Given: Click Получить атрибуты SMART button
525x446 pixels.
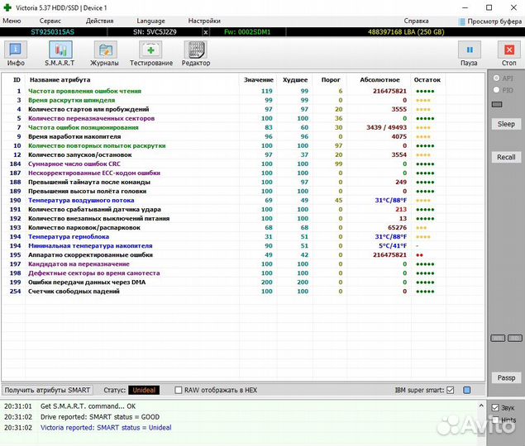Looking at the screenshot, I should pos(47,390).
